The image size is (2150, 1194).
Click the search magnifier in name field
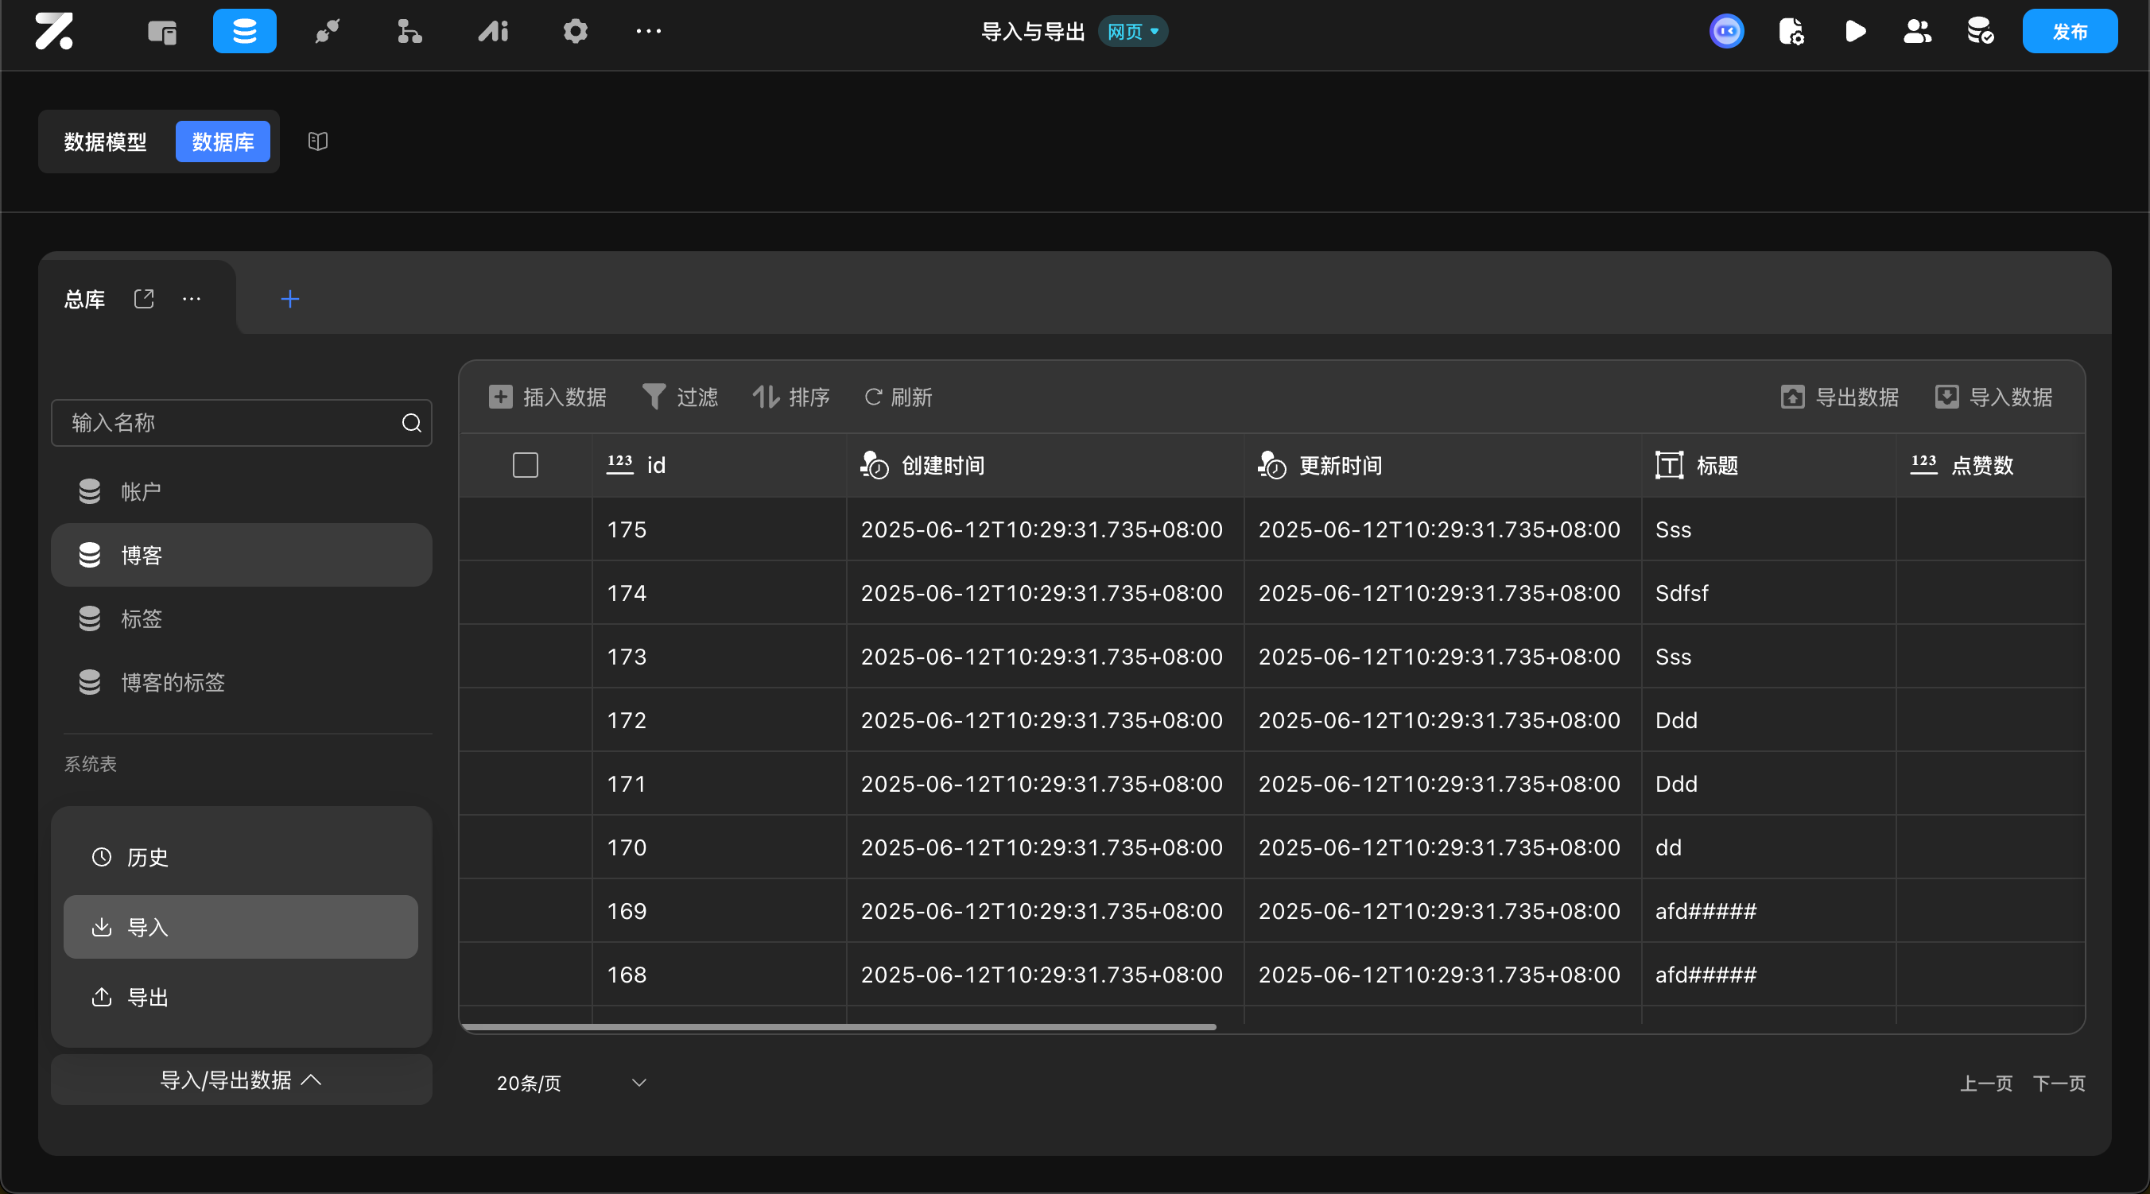pos(411,423)
